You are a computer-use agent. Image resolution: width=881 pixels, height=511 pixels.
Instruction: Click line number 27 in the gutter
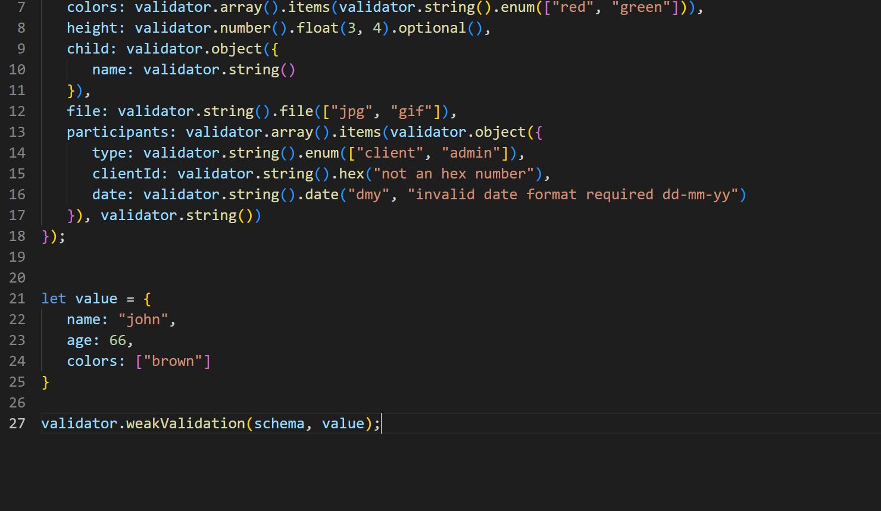pyautogui.click(x=17, y=424)
